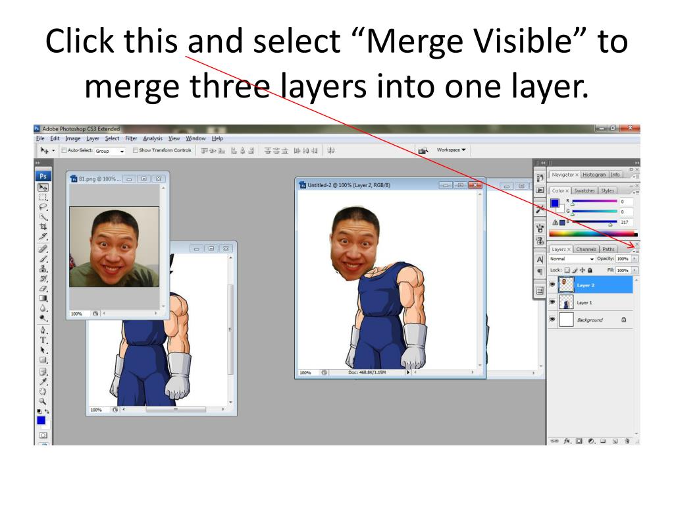Select the History Brush tool
The image size is (674, 506).
tap(43, 279)
